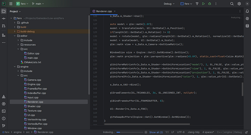Open IDE settings gear
251x135 pixels.
(239, 4)
